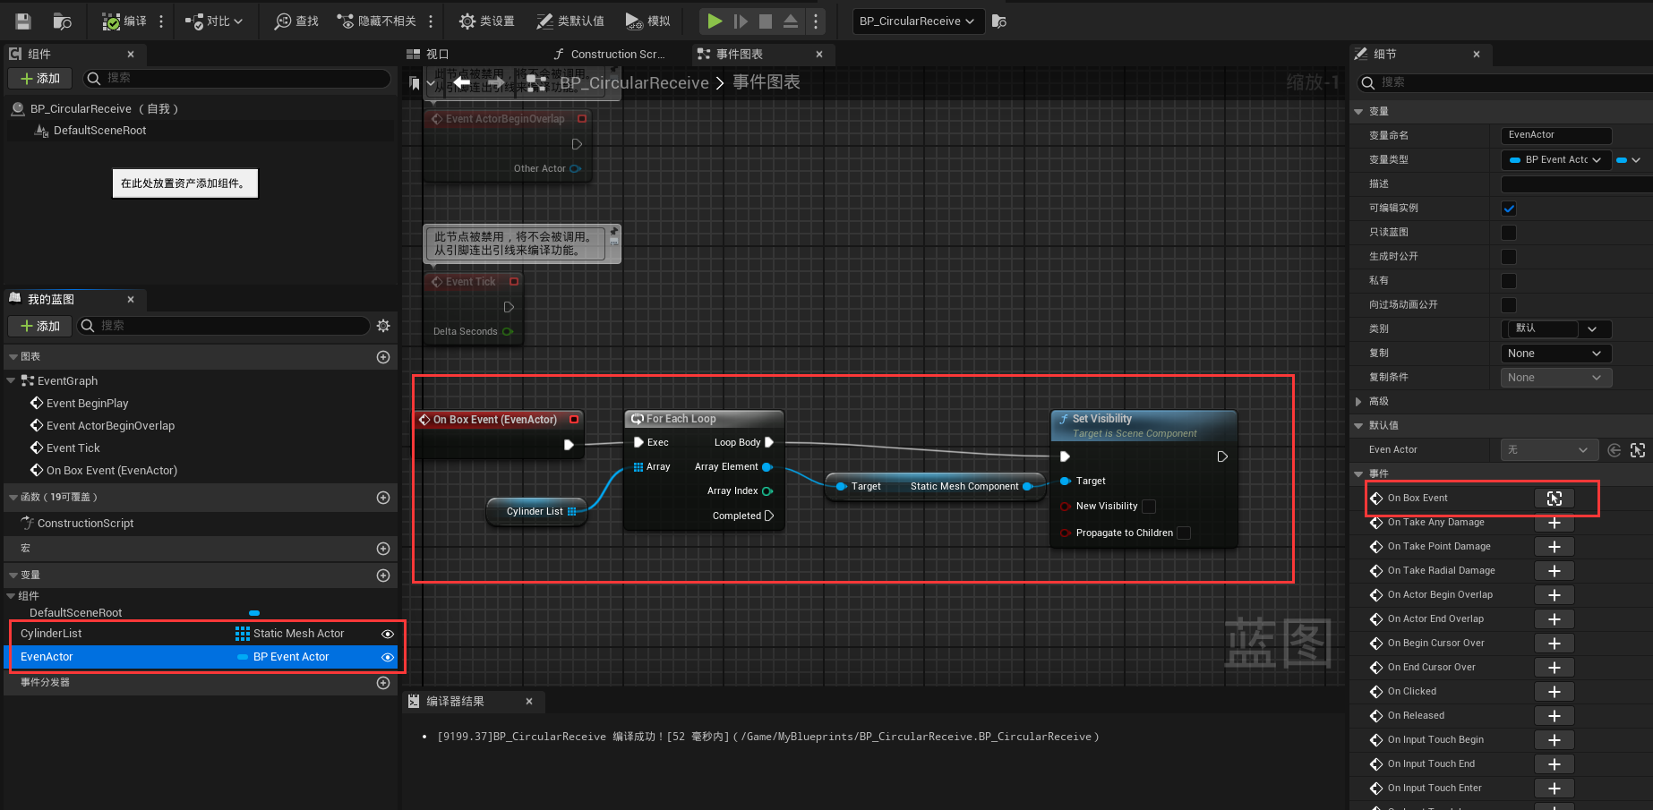This screenshot has width=1653, height=810.
Task: Toggle Hide Unrelated (隐藏不相关) nodes
Action: pos(376,21)
